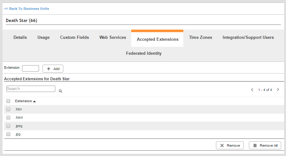Go to previous page arrow
Screen dimensions: 286x156
pyautogui.click(x=252, y=90)
